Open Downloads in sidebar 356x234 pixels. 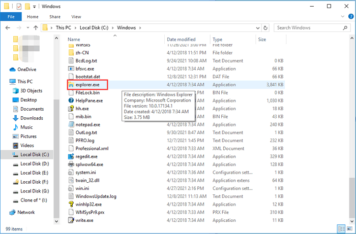coord(27,118)
